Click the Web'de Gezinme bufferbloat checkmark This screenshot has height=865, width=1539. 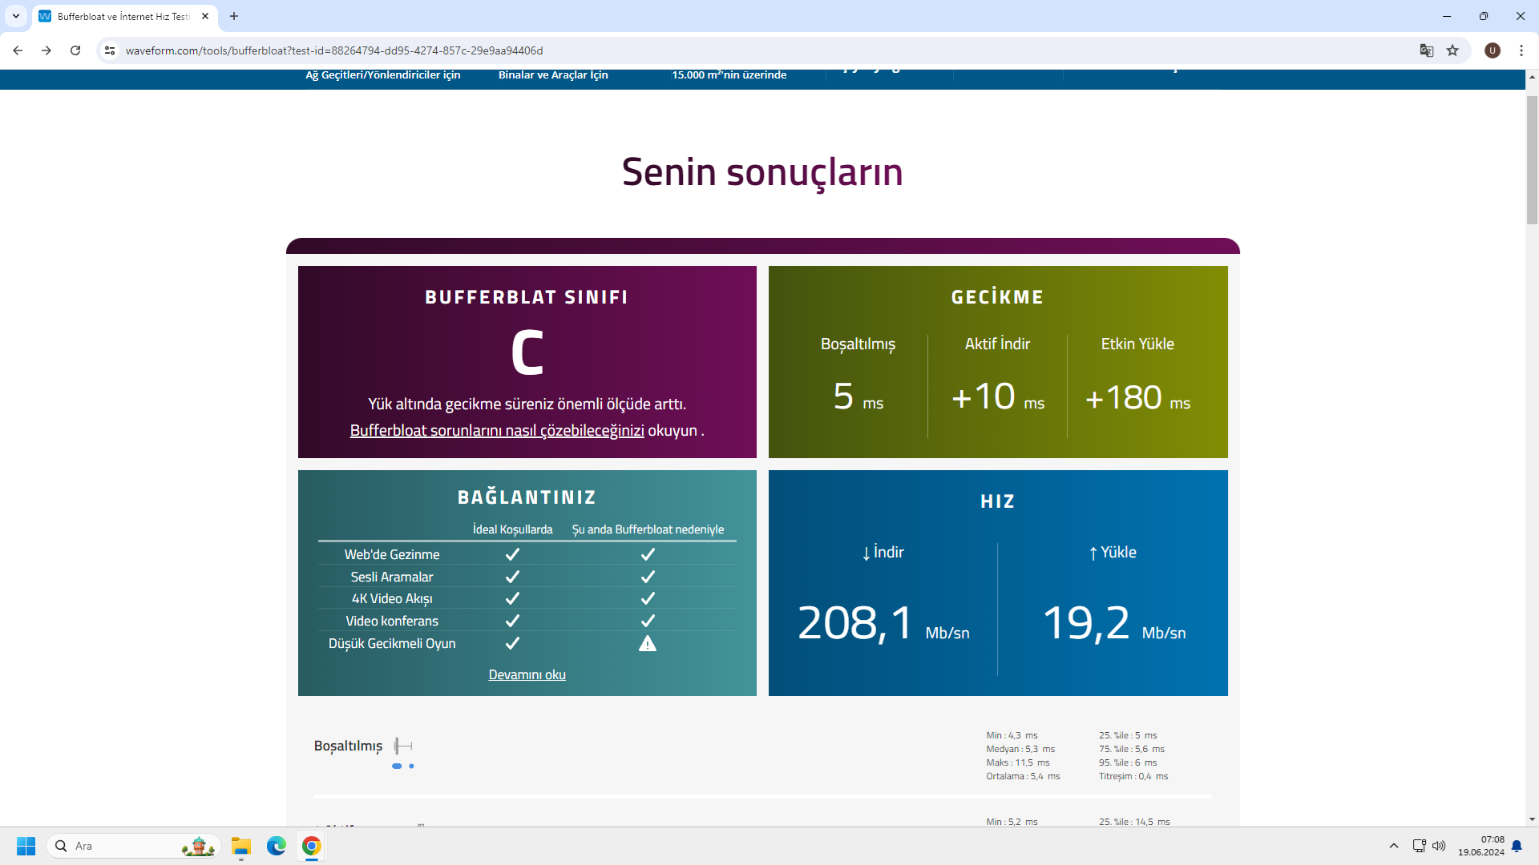point(648,554)
